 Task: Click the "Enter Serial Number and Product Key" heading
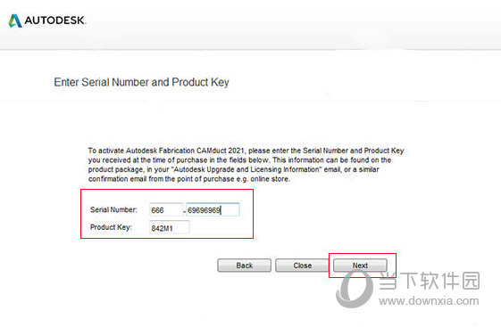[x=141, y=82]
